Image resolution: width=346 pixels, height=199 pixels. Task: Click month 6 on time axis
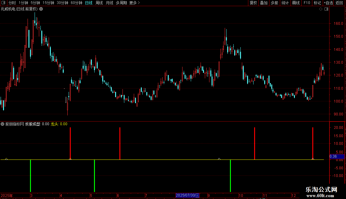tap(118, 195)
